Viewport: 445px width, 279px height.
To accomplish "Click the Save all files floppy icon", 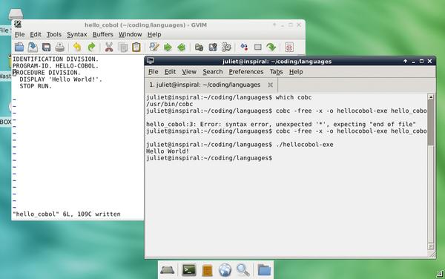I will pos(46,47).
